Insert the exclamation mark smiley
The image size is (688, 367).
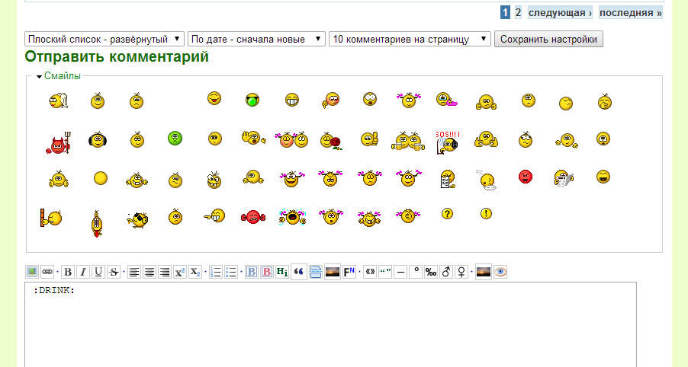(x=486, y=214)
